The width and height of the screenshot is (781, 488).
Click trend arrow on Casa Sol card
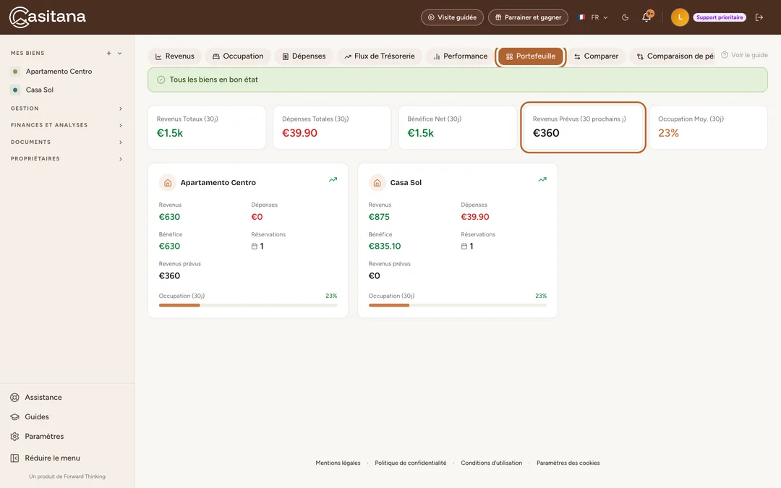[542, 180]
